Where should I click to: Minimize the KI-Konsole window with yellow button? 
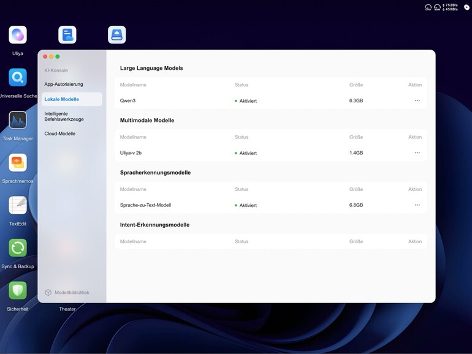[51, 56]
